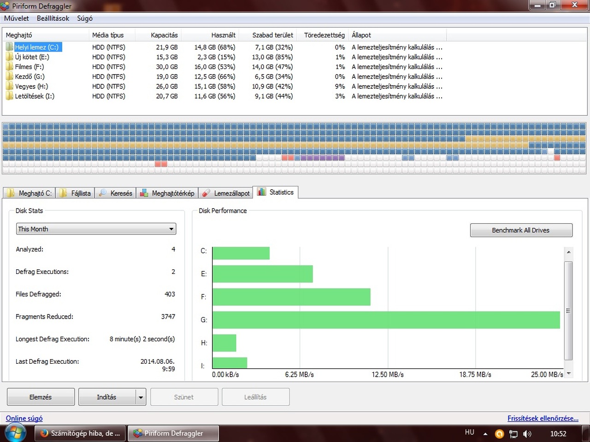Click the network tray icon
This screenshot has width=590, height=442.
pos(513,434)
